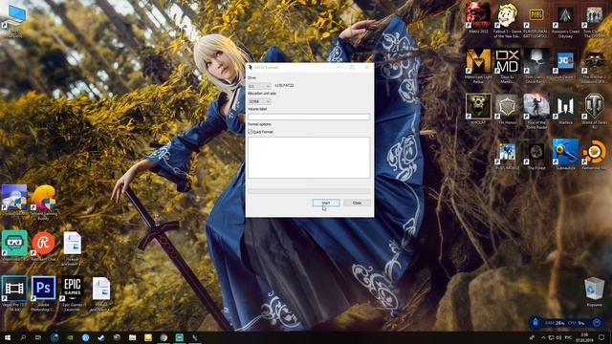Screen dimensions: 612x344
Task: Open the notification center icon
Action: [x=601, y=337]
